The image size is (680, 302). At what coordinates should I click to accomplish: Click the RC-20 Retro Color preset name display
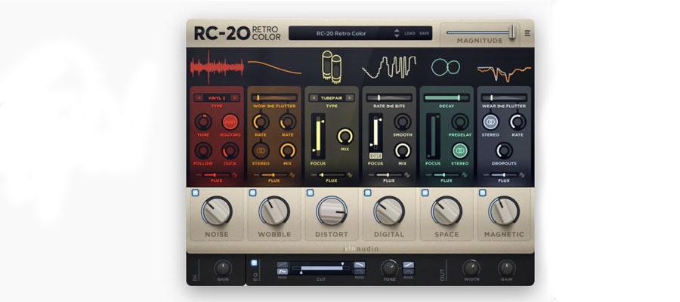point(340,33)
